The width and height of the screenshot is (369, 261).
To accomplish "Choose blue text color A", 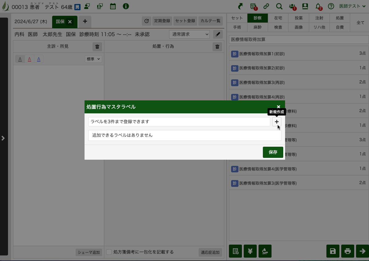I will (39, 59).
